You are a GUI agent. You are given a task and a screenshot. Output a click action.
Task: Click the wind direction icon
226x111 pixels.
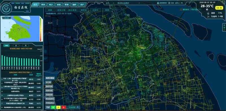tap(208, 16)
